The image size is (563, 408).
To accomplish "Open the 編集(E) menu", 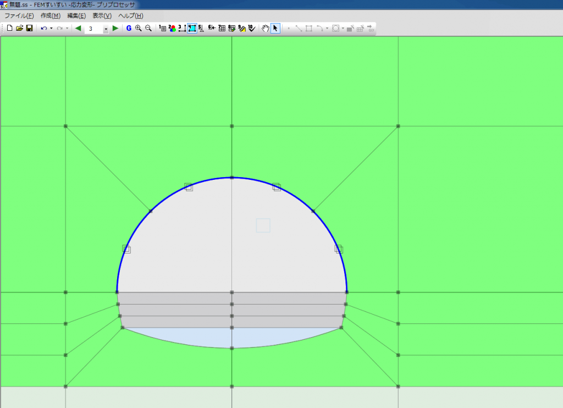I will pos(76,16).
